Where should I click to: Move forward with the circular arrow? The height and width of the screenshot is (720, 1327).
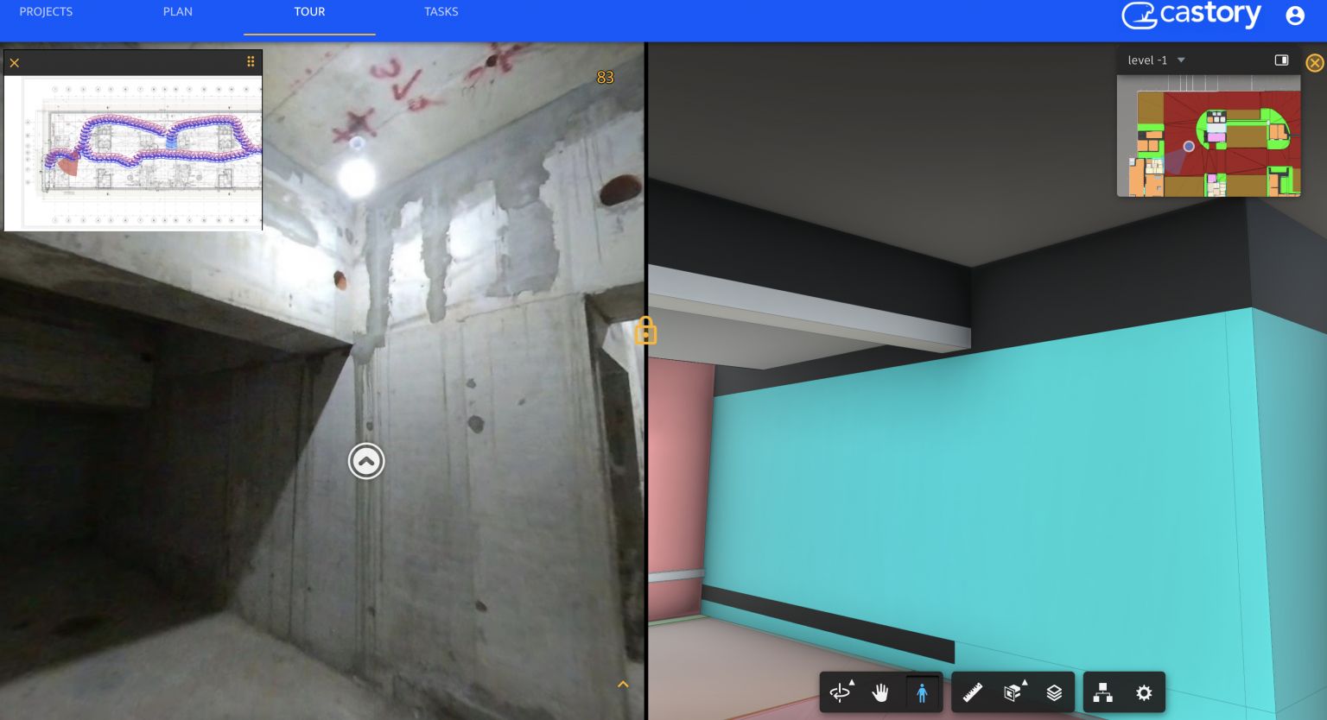click(x=366, y=461)
